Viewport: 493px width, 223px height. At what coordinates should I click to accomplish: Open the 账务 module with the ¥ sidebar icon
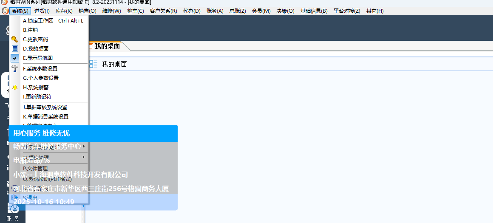point(15,209)
